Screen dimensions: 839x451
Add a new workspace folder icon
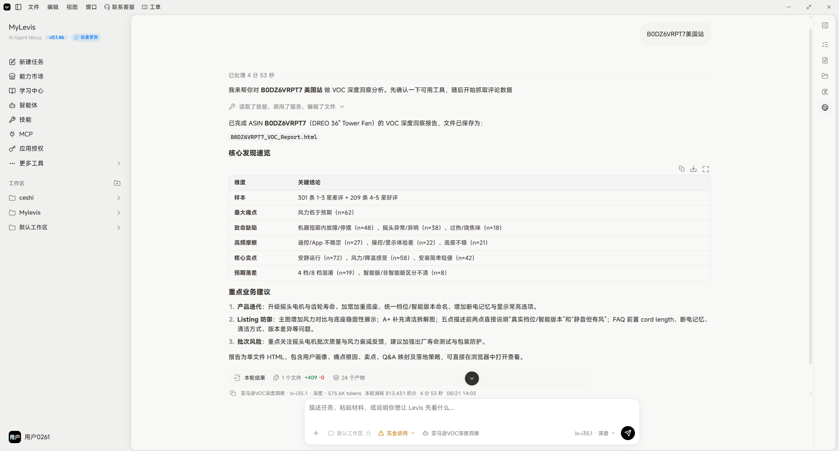click(117, 183)
